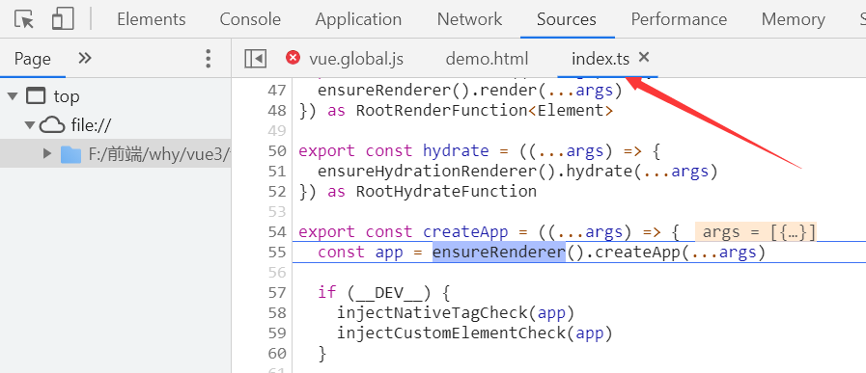Click the red error icon on vue.global.js
Viewport: 866px width, 373px height.
[x=293, y=58]
